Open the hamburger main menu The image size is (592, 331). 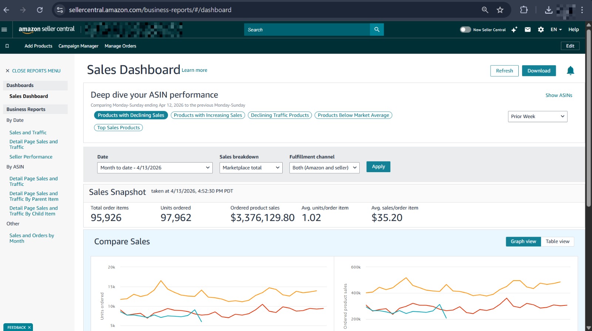point(4,30)
